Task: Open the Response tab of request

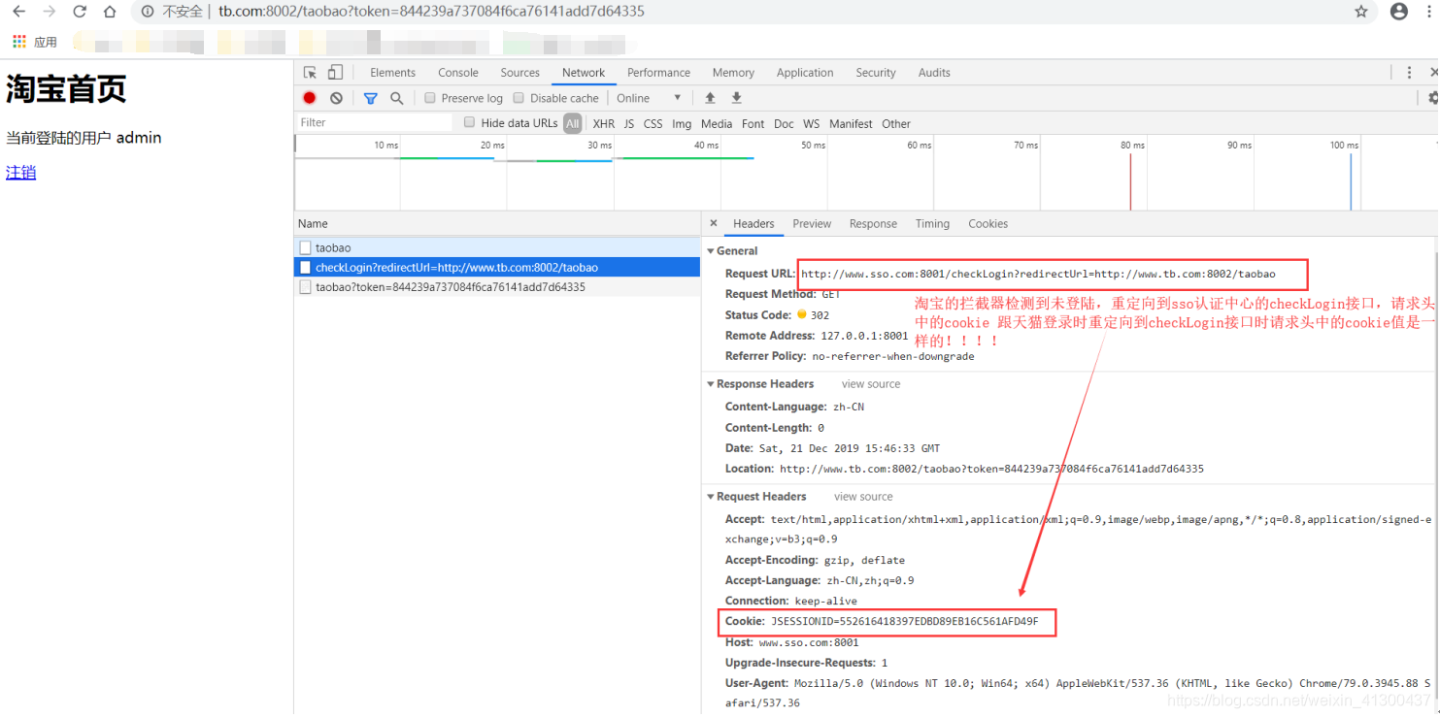Action: click(x=873, y=223)
